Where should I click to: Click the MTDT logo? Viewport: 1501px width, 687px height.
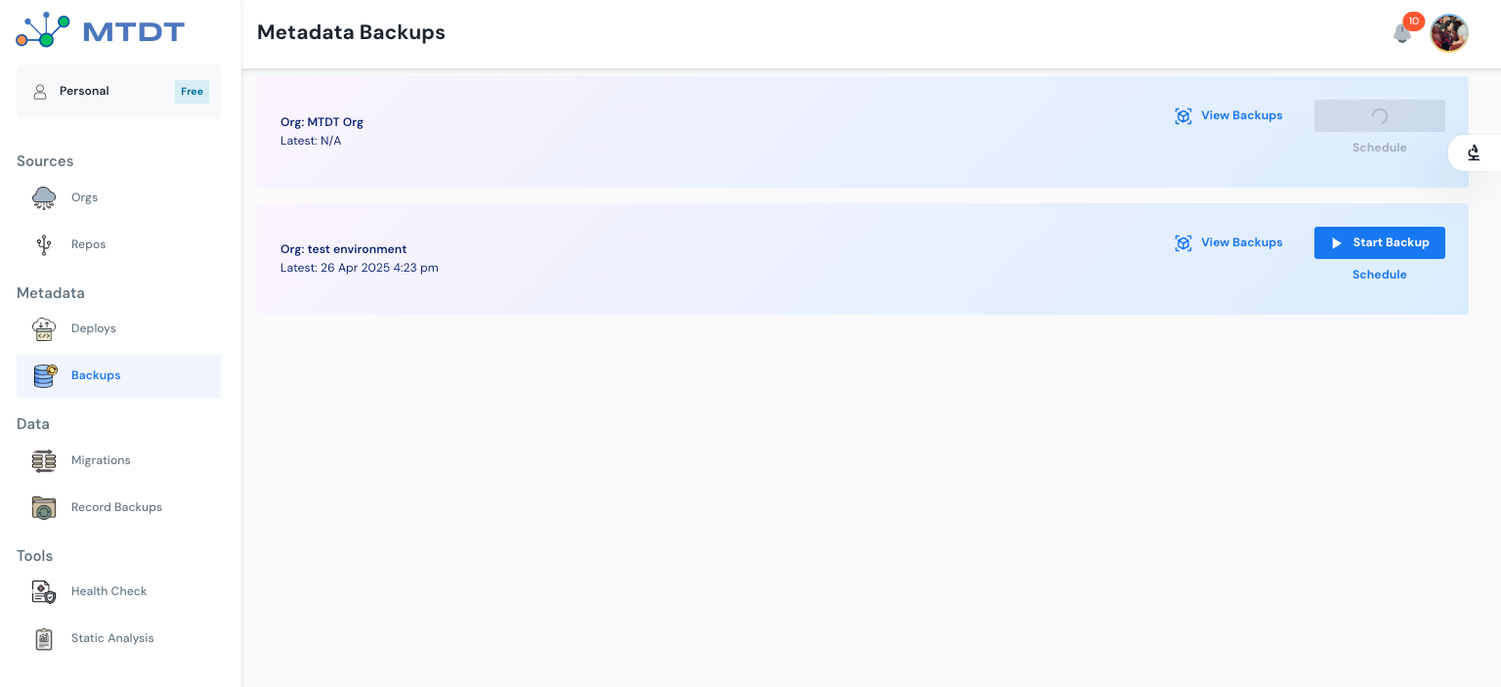pyautogui.click(x=100, y=31)
